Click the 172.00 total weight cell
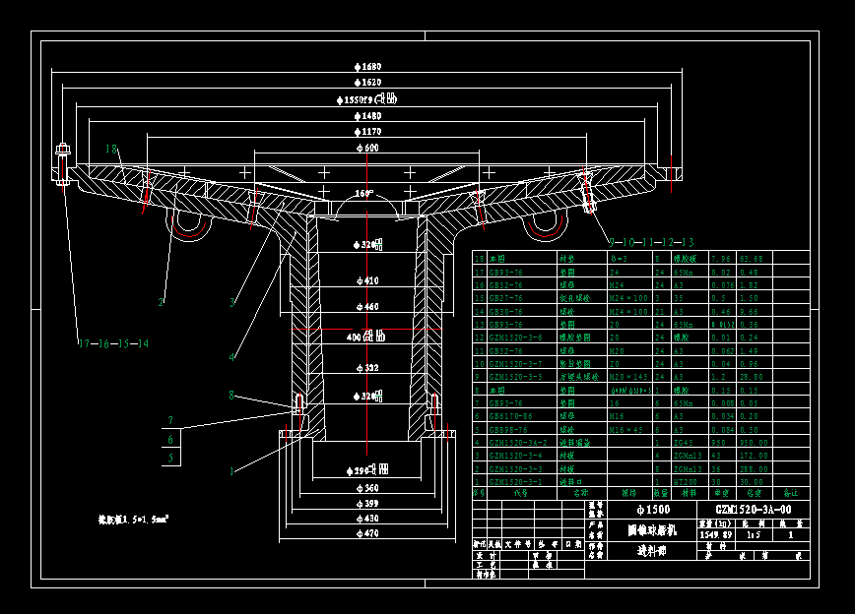This screenshot has width=855, height=614. pos(755,456)
